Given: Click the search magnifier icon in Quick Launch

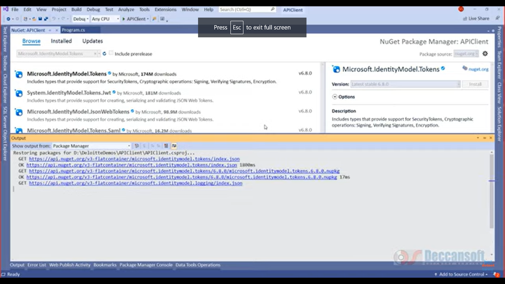Looking at the screenshot, I should pos(273,9).
